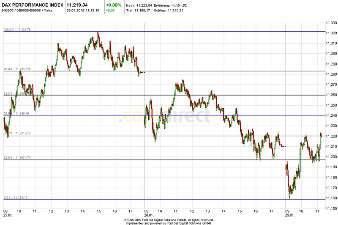Click the 76,4% : 11.283,326 Fibonacci label
The image size is (338, 225).
point(17,69)
